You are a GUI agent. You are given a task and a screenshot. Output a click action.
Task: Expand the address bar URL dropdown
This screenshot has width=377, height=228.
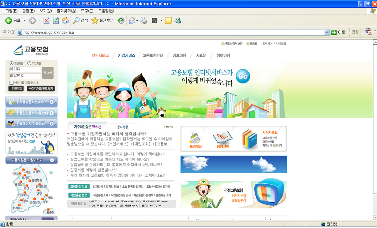[327, 32]
